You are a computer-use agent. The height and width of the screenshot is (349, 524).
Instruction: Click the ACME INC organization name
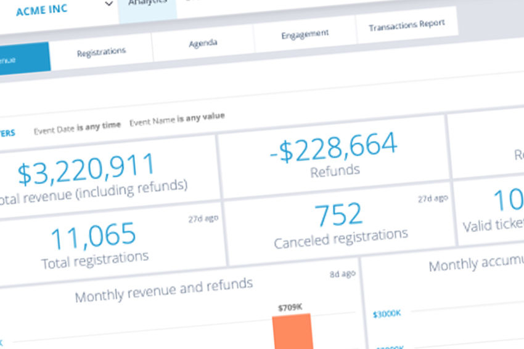click(42, 10)
